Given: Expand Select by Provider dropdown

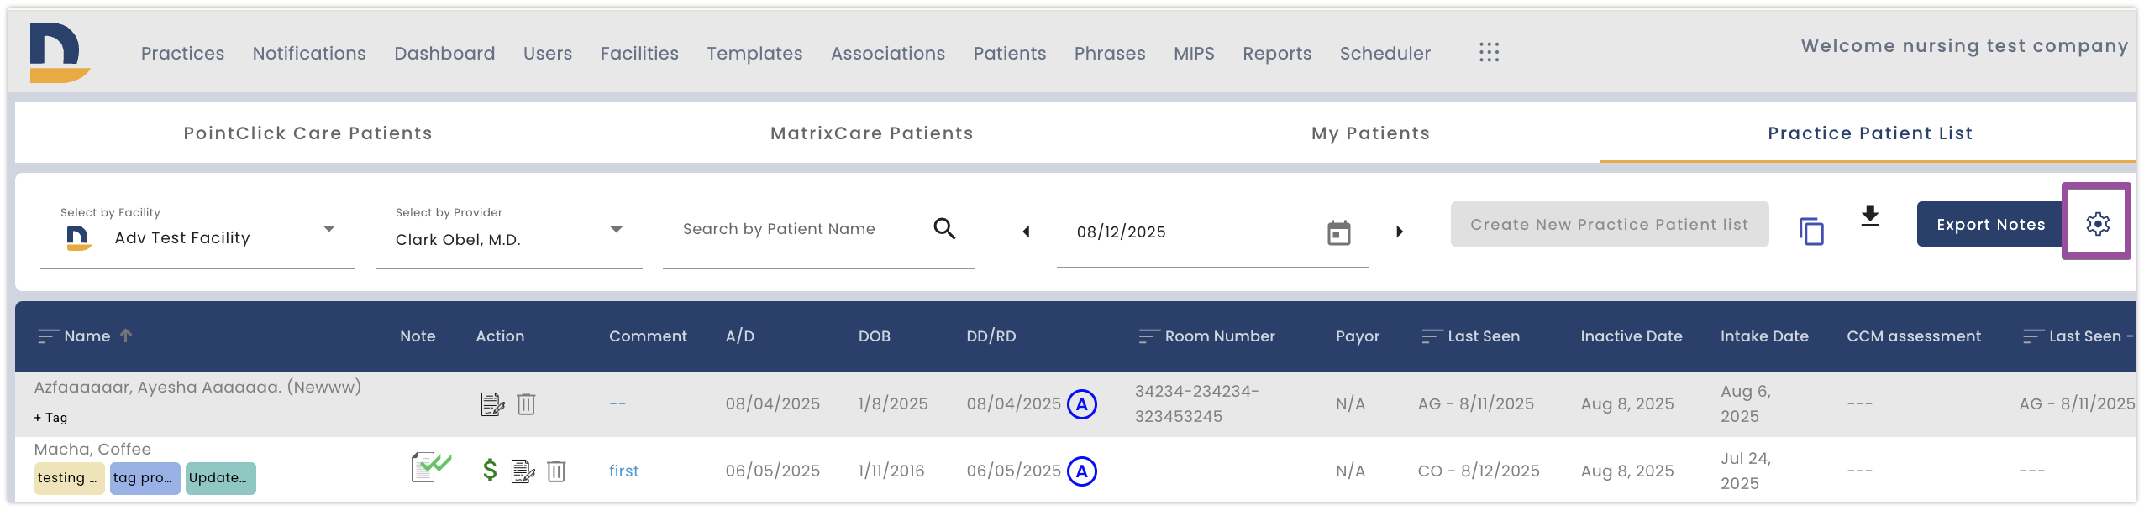Looking at the screenshot, I should [x=617, y=229].
